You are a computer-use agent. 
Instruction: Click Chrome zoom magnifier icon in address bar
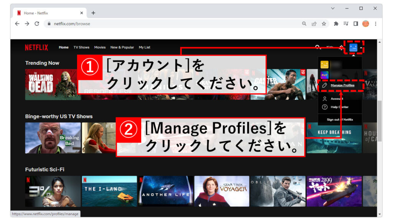click(x=304, y=24)
